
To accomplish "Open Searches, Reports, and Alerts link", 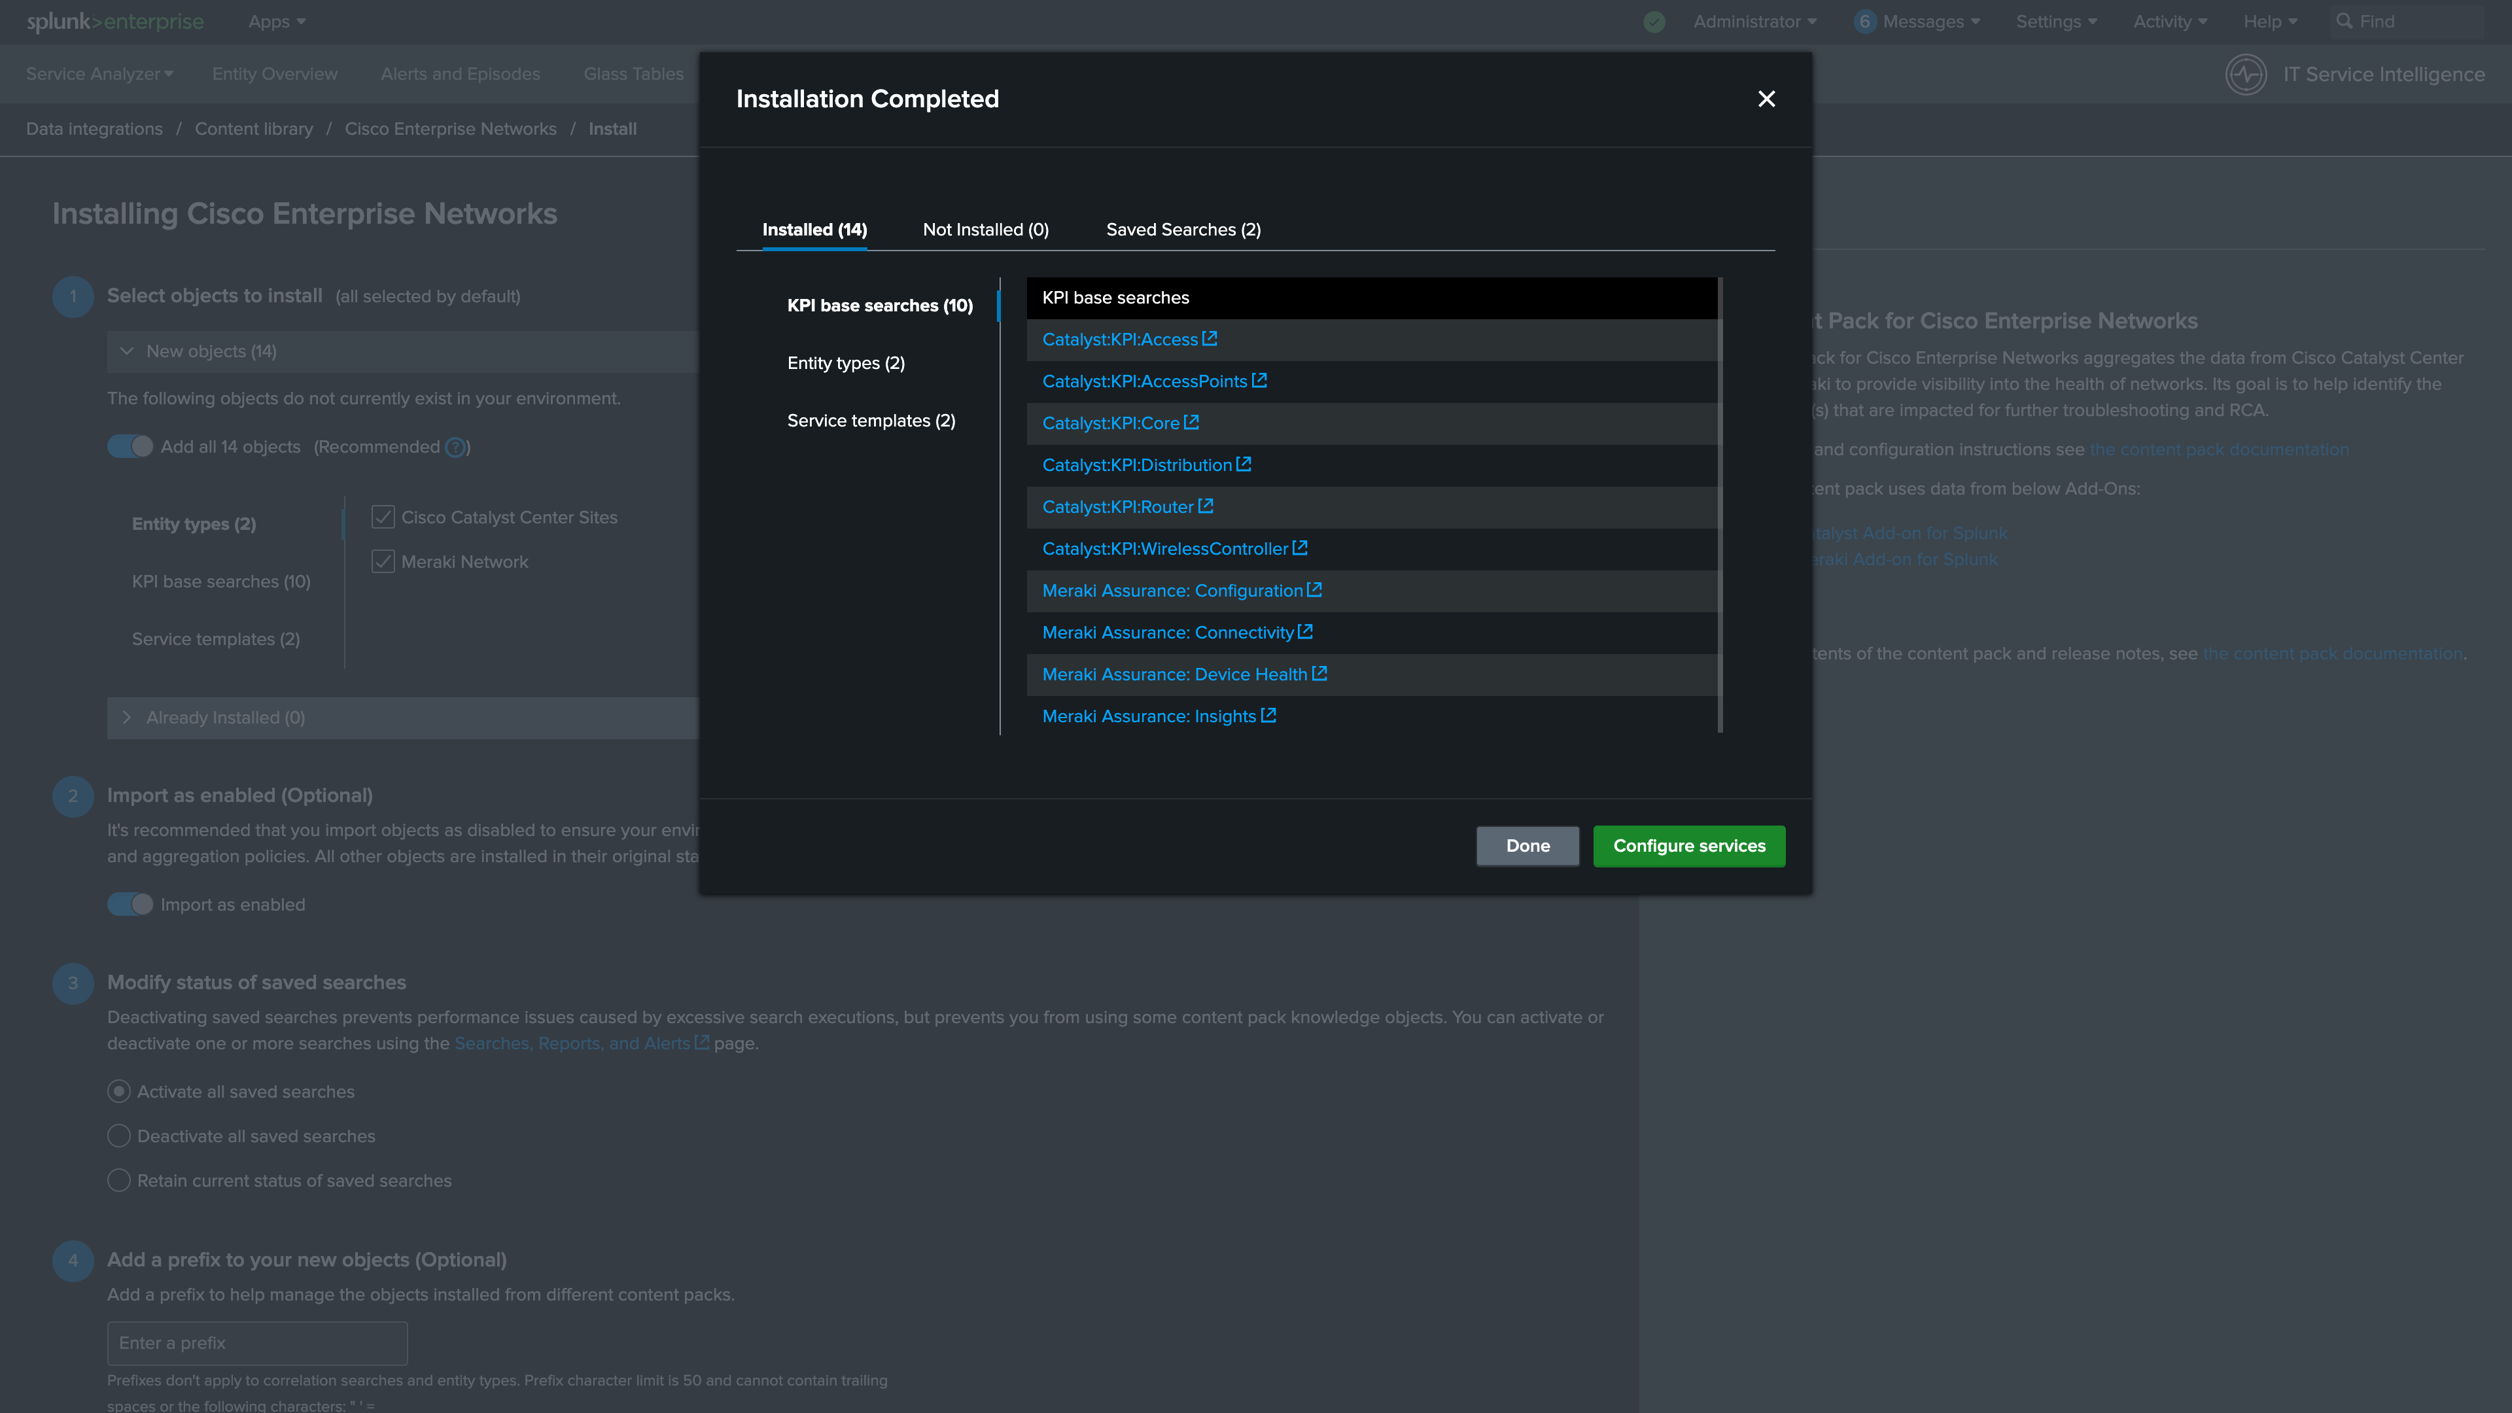I will pos(572,1043).
